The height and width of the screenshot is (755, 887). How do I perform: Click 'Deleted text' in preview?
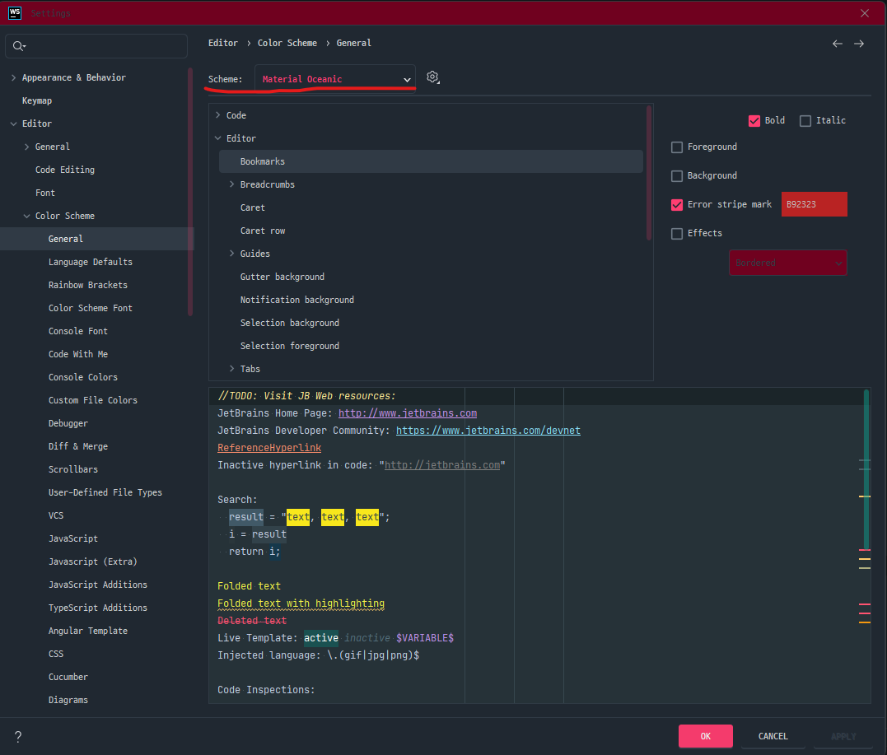tap(252, 621)
